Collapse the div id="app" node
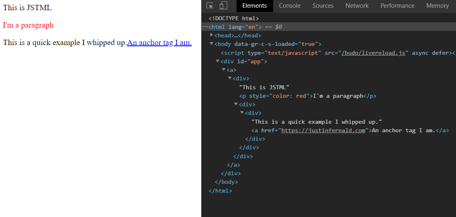Image resolution: width=456 pixels, height=217 pixels. point(217,61)
